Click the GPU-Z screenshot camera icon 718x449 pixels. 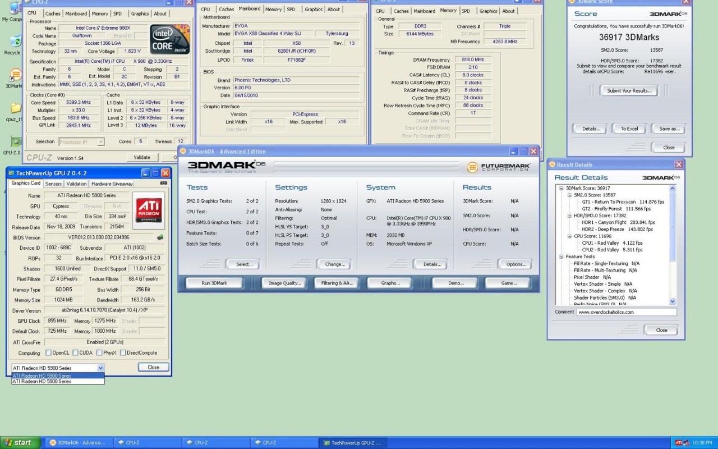pos(163,183)
